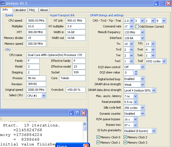Close the Finish dialog
The width and height of the screenshot is (172, 147).
coord(86,145)
